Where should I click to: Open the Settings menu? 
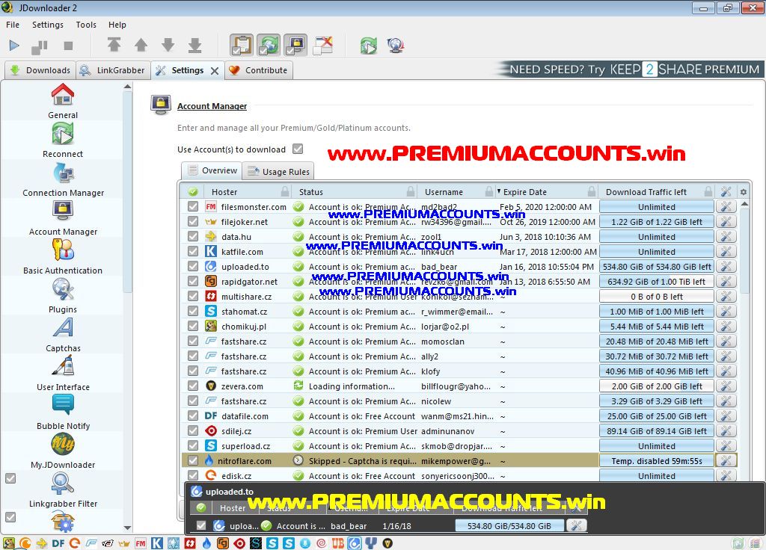tap(48, 25)
